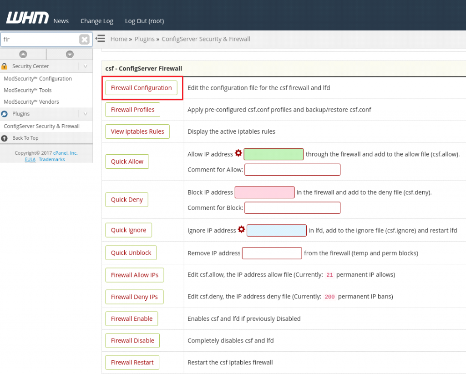Click the Security Center lock icon
The width and height of the screenshot is (466, 374).
[x=4, y=66]
